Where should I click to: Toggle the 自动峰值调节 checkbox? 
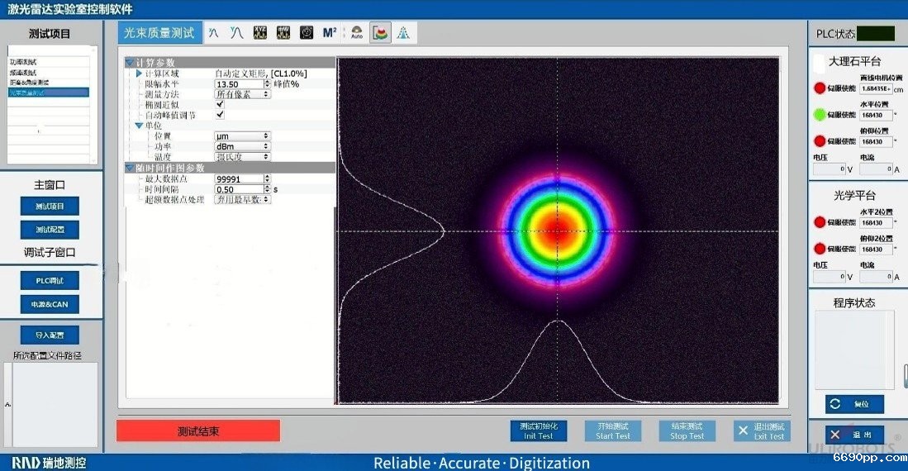(220, 115)
